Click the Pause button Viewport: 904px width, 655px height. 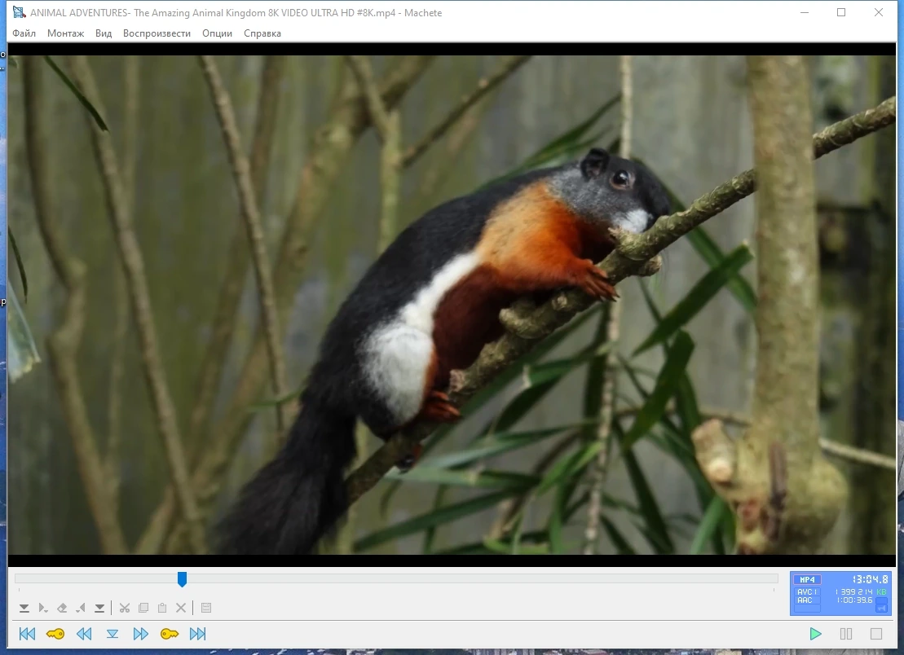point(846,634)
